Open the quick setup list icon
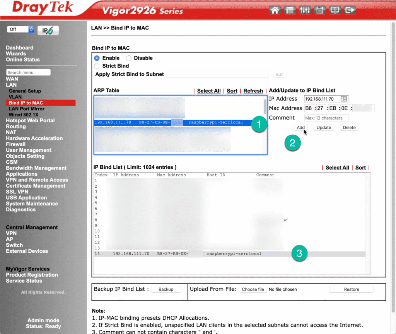 click(290, 10)
